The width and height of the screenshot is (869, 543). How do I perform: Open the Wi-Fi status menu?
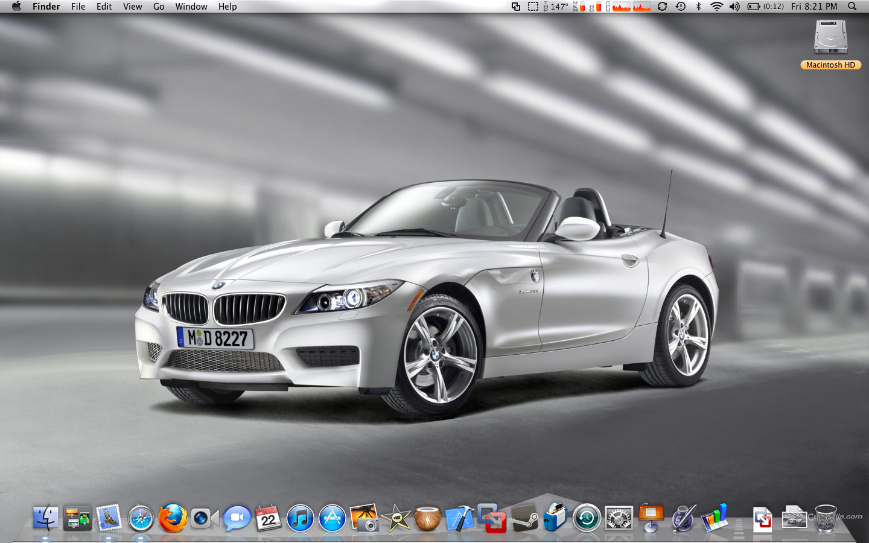717,7
